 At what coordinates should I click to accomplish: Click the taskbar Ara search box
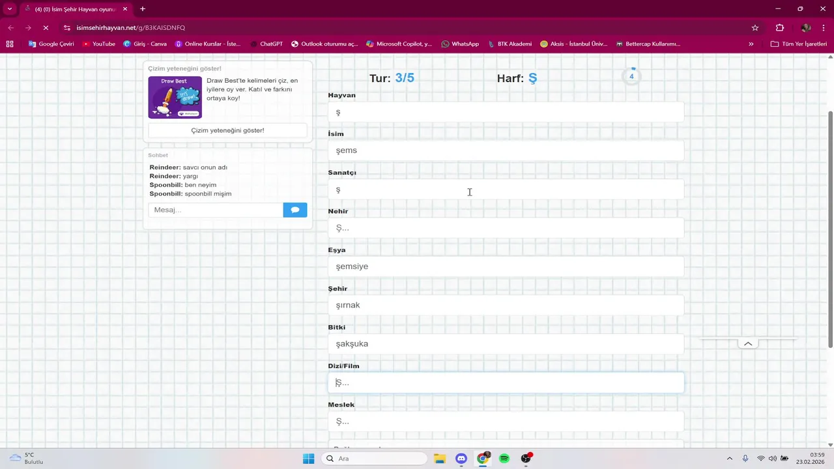[375, 459]
